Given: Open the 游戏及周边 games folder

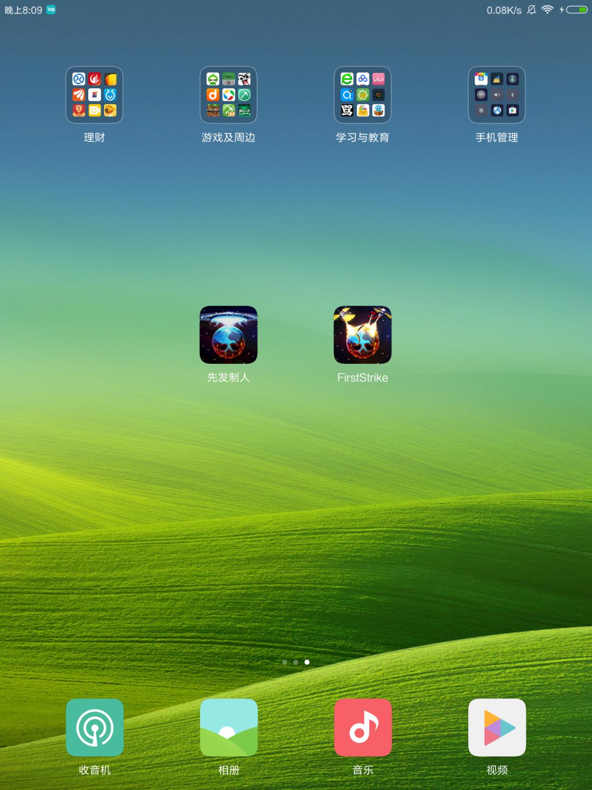Looking at the screenshot, I should [x=229, y=95].
